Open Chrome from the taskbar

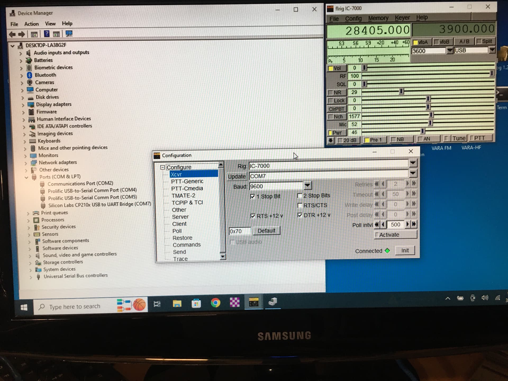215,302
